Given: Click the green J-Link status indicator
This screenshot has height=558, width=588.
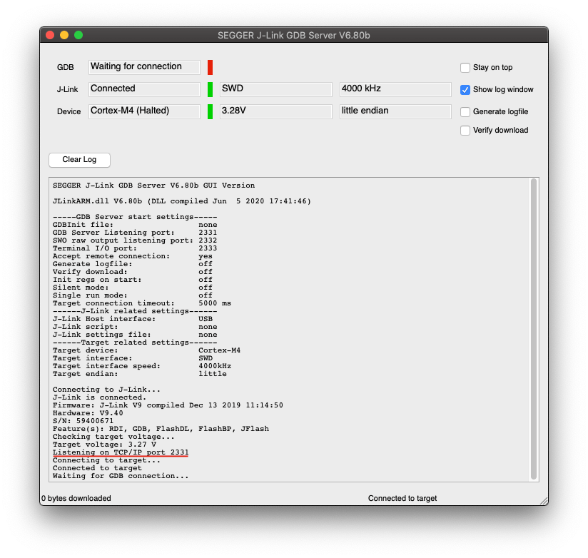Looking at the screenshot, I should [210, 89].
